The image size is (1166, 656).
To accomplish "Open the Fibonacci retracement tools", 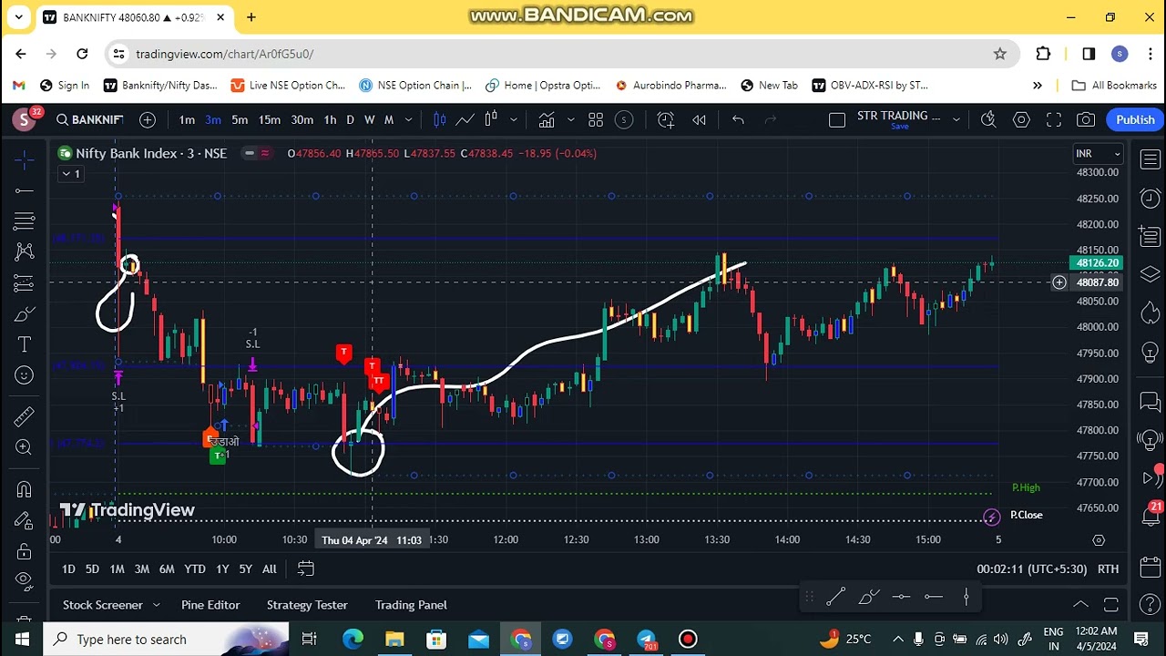I will point(25,220).
